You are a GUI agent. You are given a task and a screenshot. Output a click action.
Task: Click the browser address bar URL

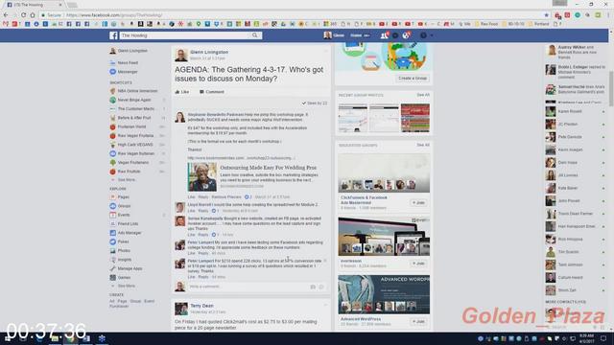114,15
